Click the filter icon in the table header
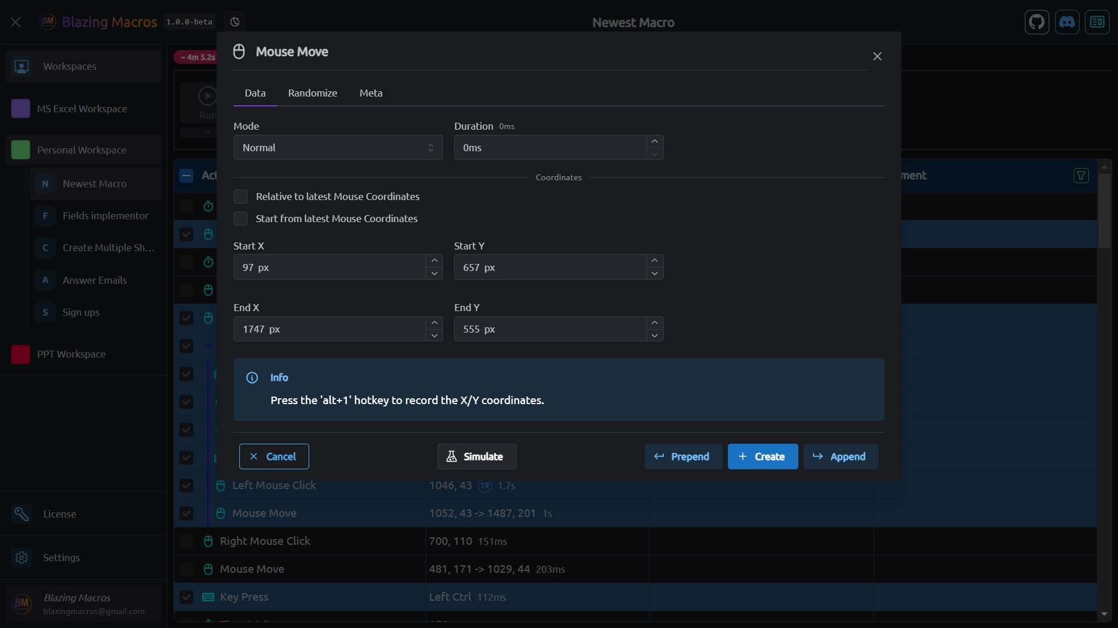The width and height of the screenshot is (1118, 628). tap(1081, 176)
